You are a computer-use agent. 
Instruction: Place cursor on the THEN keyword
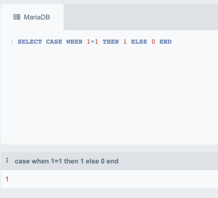[x=111, y=42]
